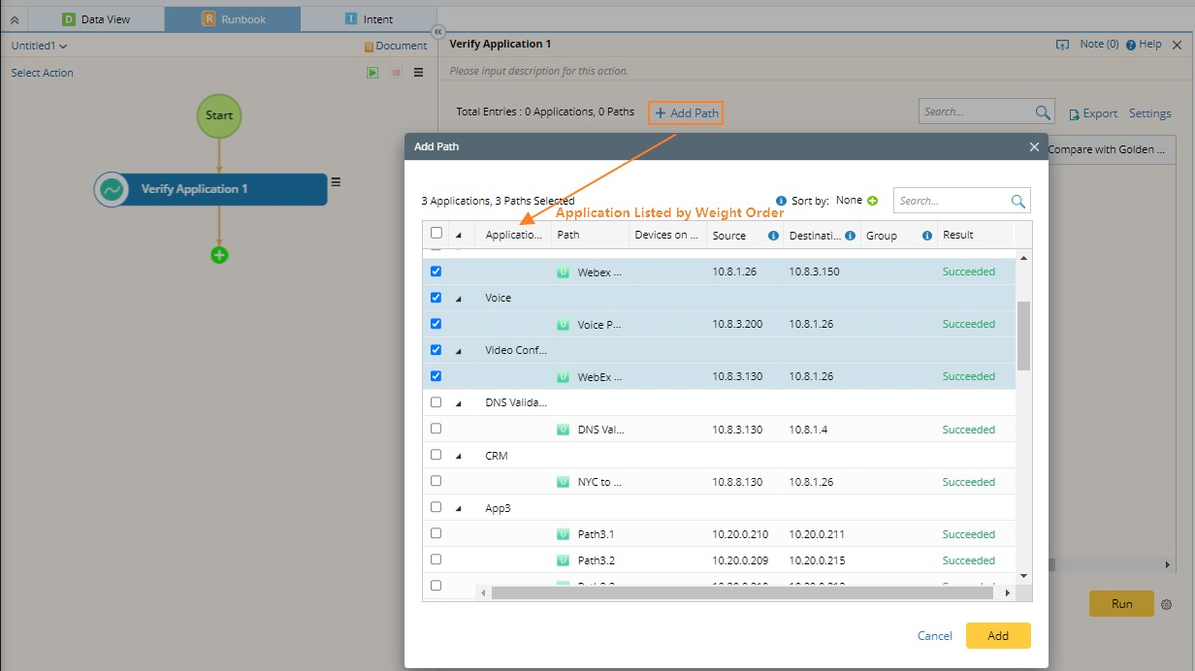Click the Help question mark icon
This screenshot has width=1195, height=671.
tap(1131, 45)
